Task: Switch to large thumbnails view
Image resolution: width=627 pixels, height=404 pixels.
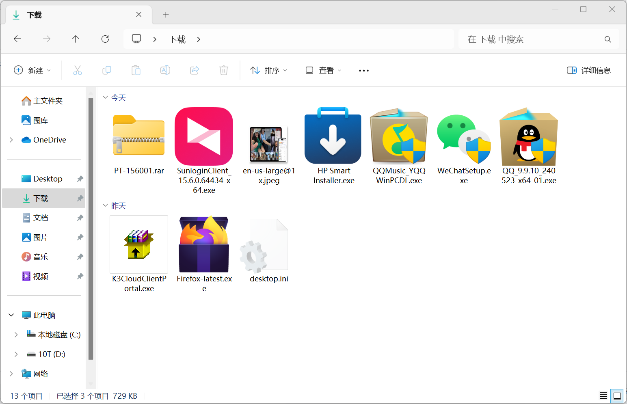Action: click(617, 395)
